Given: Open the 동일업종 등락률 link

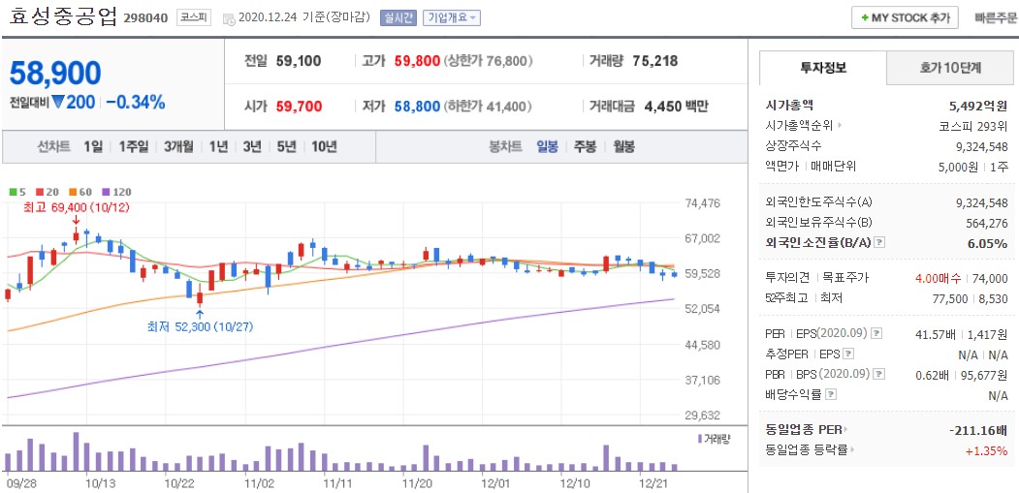Looking at the screenshot, I should click(x=810, y=449).
